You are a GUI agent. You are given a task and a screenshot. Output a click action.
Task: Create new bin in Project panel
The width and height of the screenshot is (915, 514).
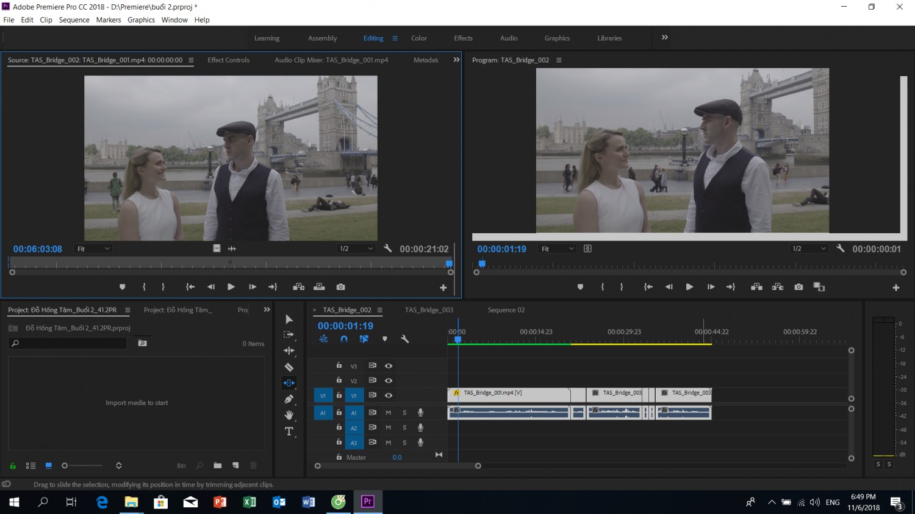coord(217,465)
